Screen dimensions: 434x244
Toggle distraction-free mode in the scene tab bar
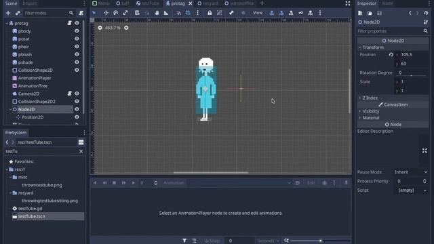click(348, 3)
